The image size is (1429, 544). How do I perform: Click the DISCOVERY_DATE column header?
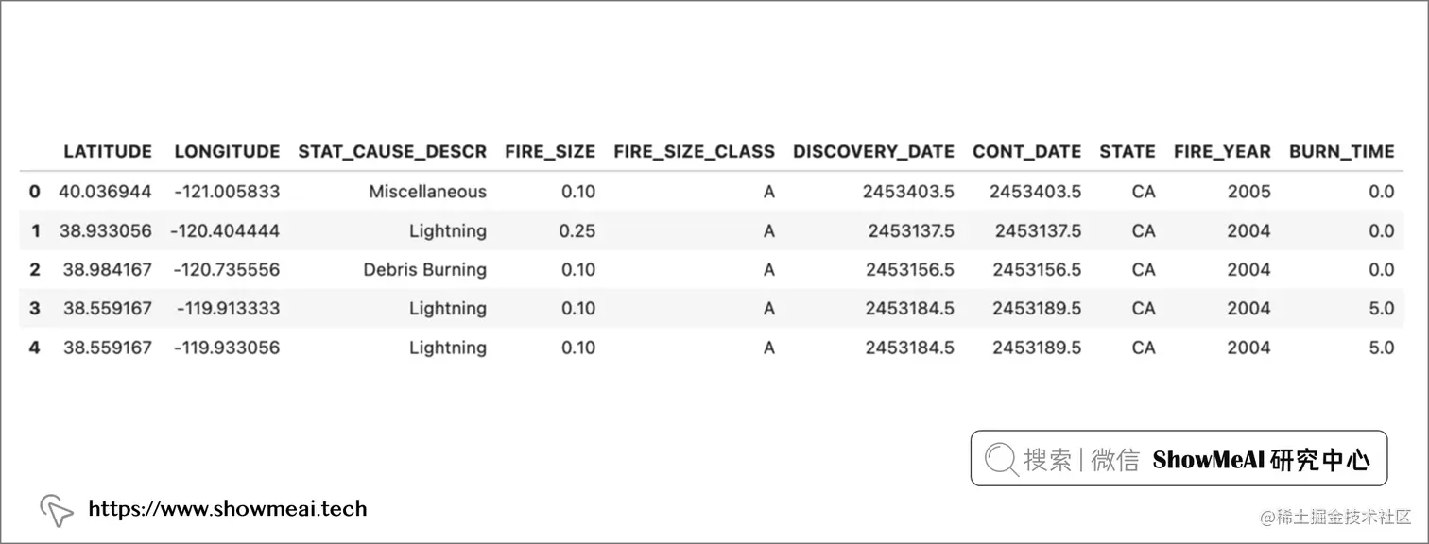coord(873,152)
